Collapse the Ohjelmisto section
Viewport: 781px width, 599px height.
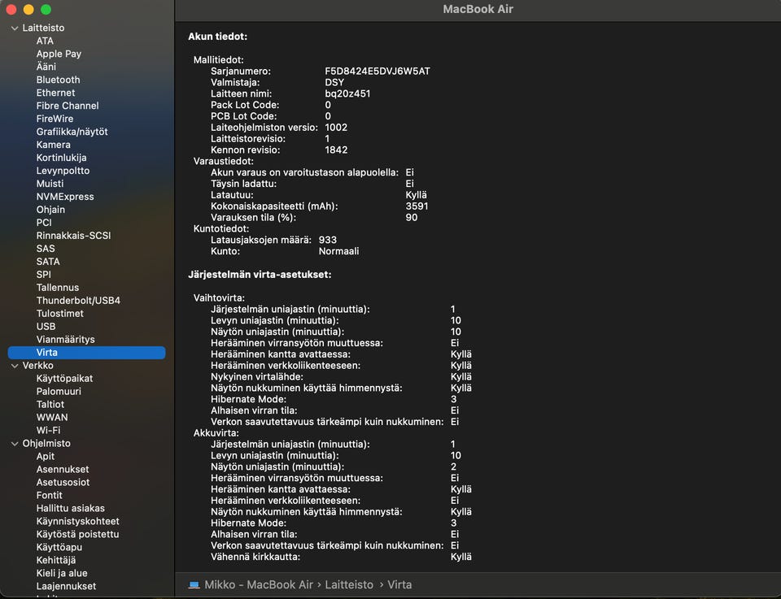pyautogui.click(x=15, y=444)
